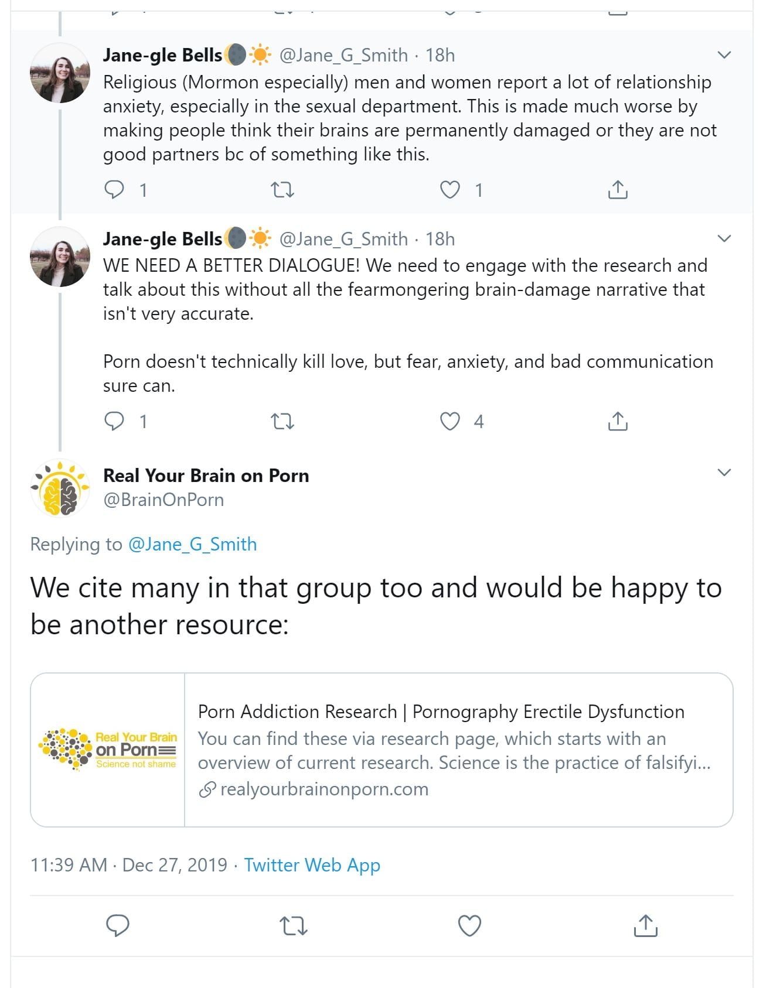Click the Real Your Brain on Porn avatar
773x988 pixels.
click(60, 488)
